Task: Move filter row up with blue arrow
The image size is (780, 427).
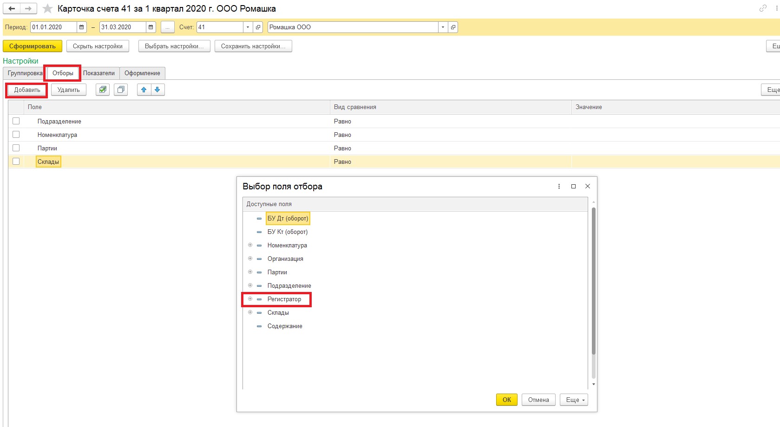Action: pyautogui.click(x=144, y=90)
